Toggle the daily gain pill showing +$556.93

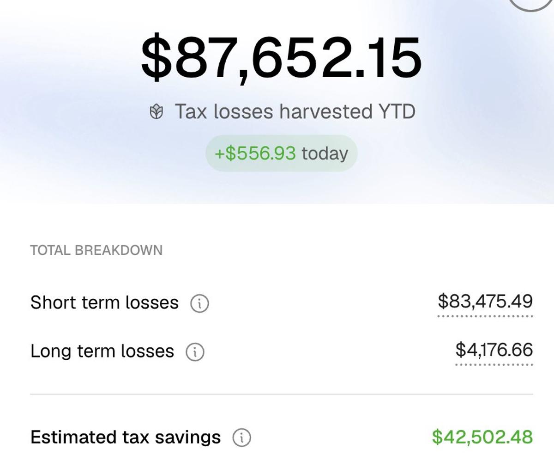pyautogui.click(x=282, y=153)
